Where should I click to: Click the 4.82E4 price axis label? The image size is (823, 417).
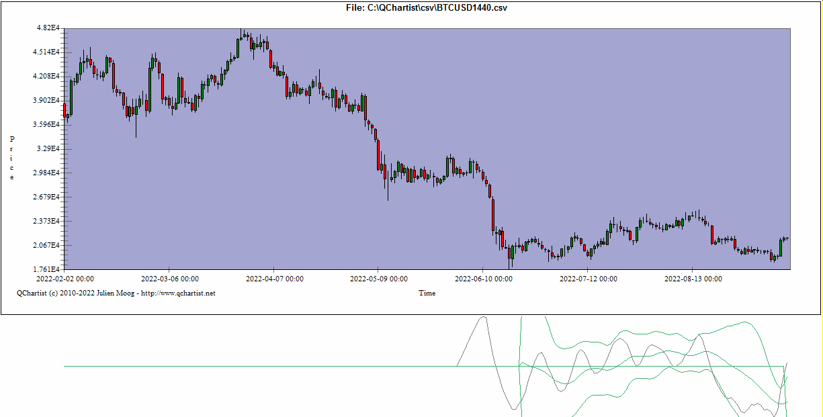coord(49,28)
